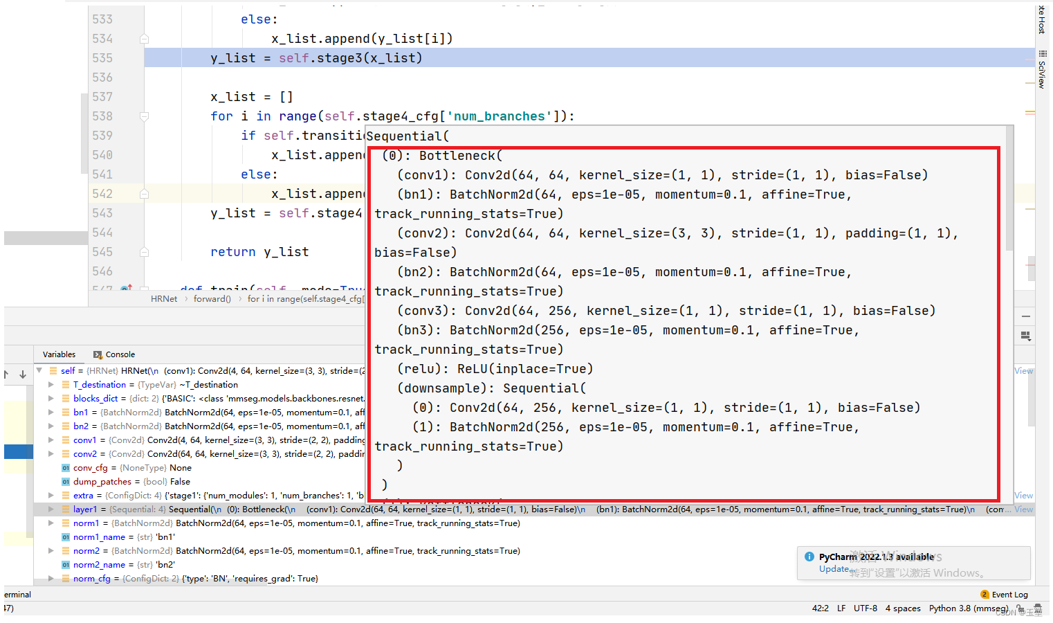Open the Event Log panel
Viewport: 1053px width, 623px height.
pos(1004,595)
